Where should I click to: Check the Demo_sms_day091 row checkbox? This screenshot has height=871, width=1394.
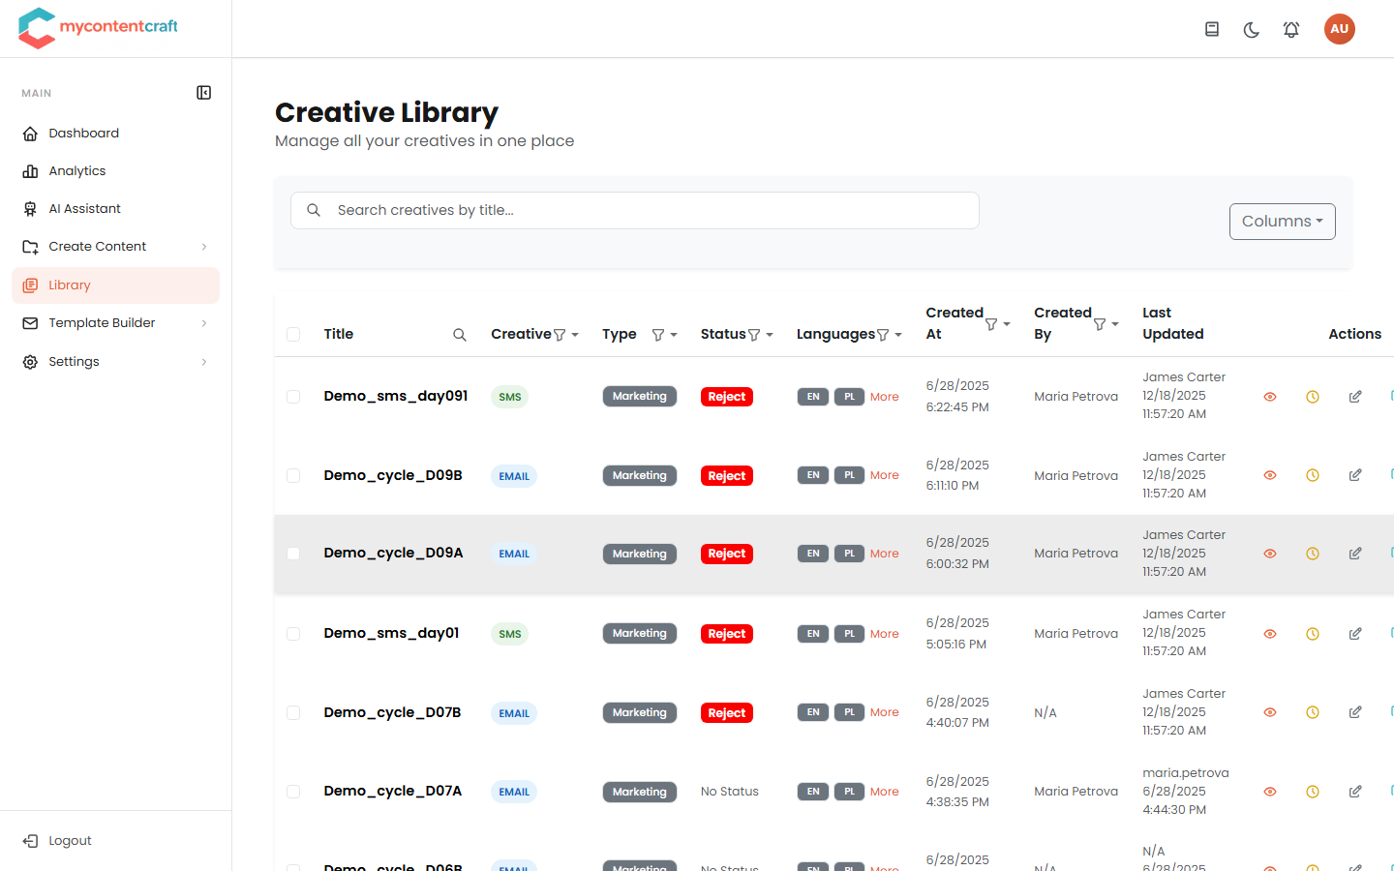pyautogui.click(x=293, y=397)
